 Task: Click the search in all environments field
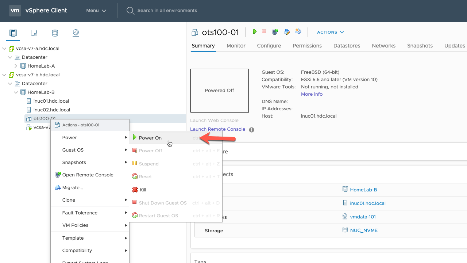point(167,11)
